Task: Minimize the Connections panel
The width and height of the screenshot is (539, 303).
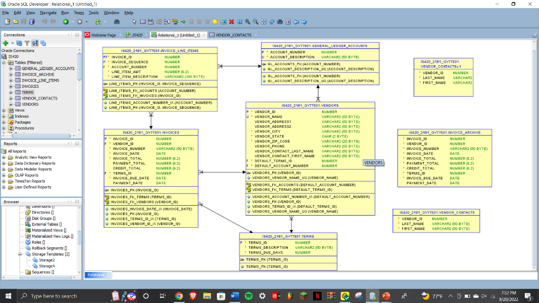Action: click(x=77, y=35)
